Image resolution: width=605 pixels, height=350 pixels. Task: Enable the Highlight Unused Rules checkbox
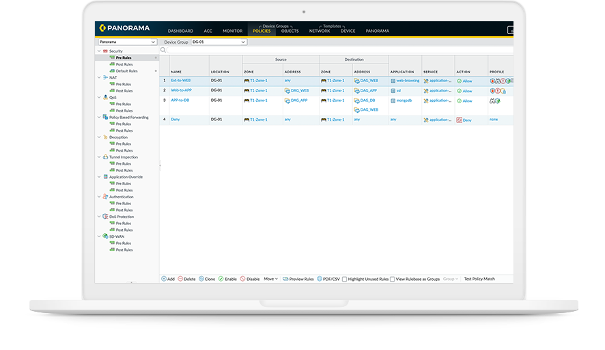coord(344,279)
